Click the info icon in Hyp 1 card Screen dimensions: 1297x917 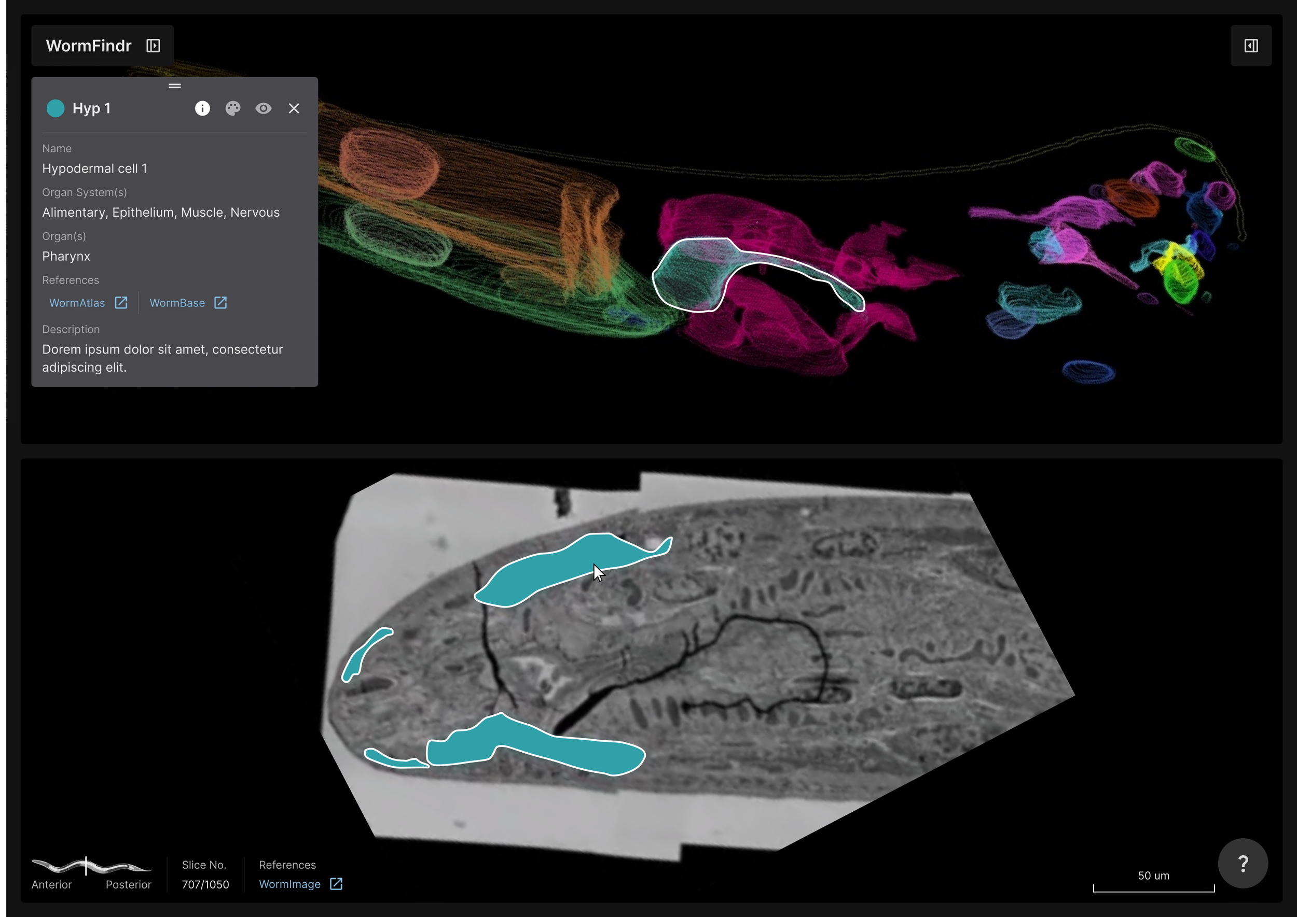coord(202,108)
